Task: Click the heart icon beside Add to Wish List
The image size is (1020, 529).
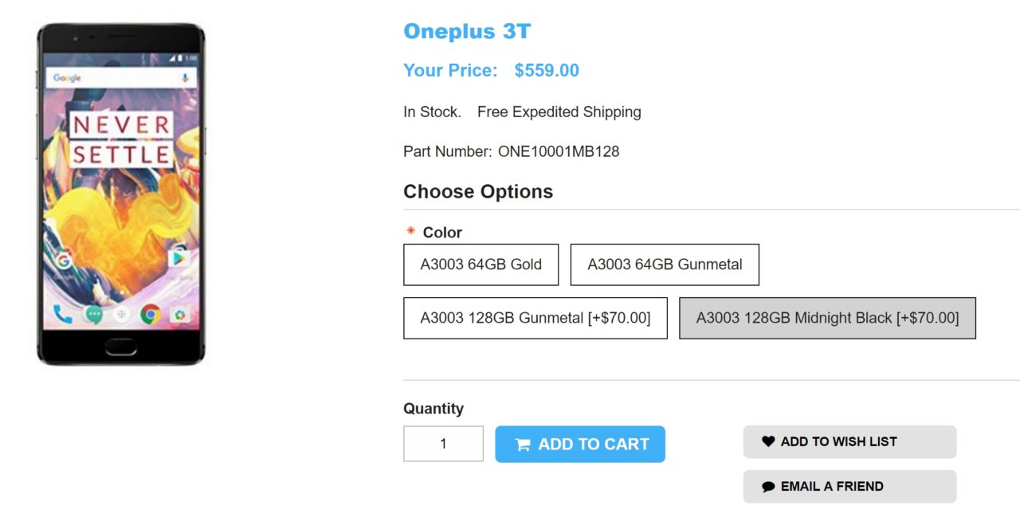Action: pos(768,441)
